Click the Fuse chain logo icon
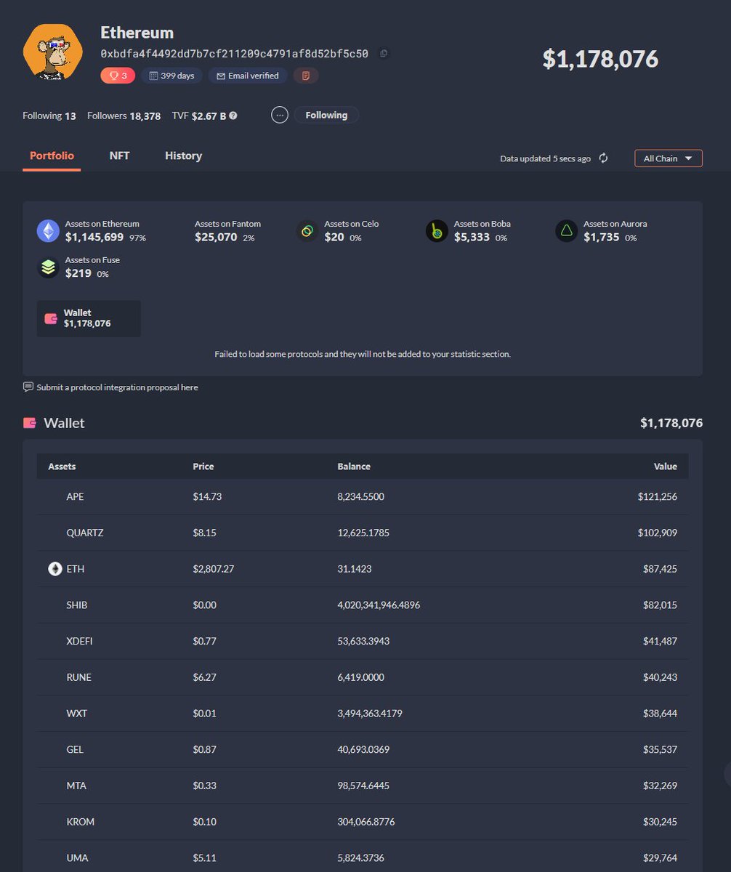 [x=48, y=267]
